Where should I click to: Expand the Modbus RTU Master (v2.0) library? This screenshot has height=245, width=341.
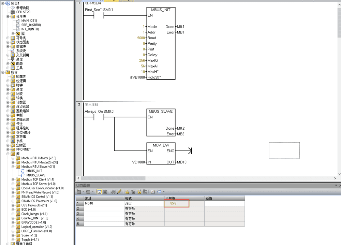13,158
